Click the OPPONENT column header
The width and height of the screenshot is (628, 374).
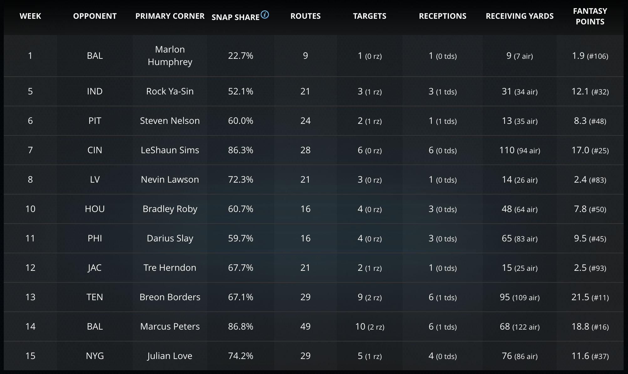point(95,16)
